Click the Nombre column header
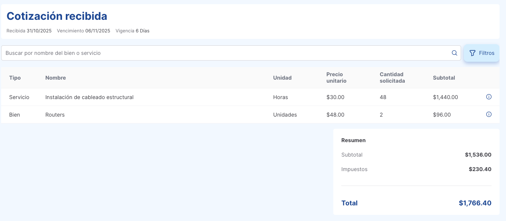The width and height of the screenshot is (506, 221). (x=56, y=78)
